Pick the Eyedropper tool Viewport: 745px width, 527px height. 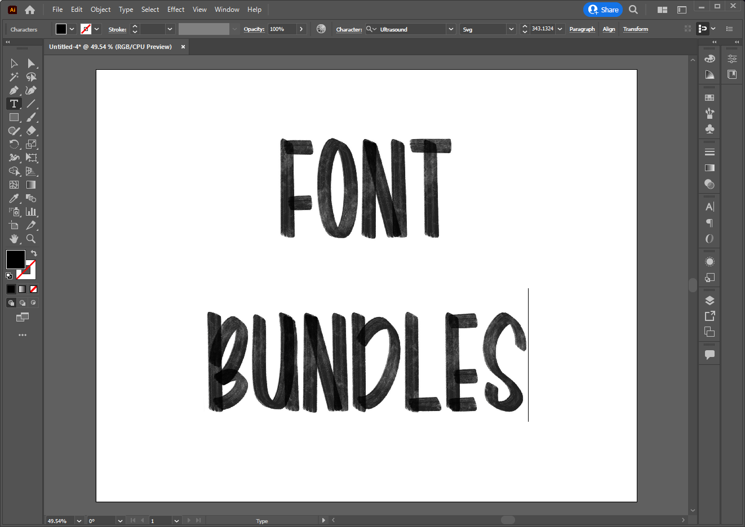[14, 198]
